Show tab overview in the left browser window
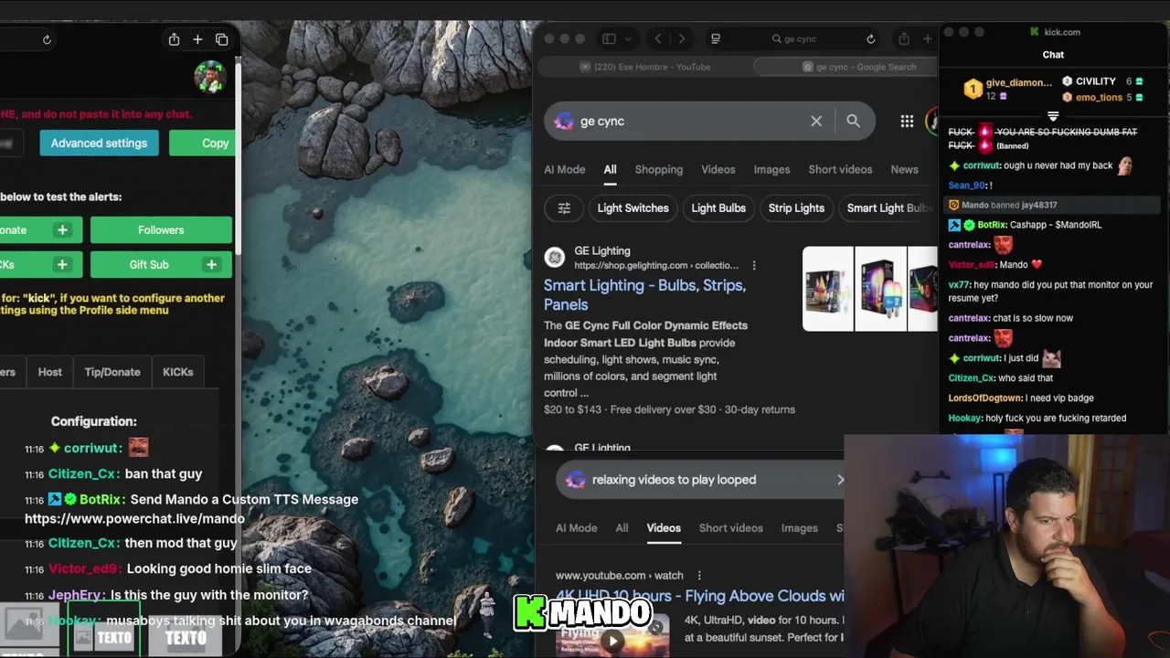Viewport: 1170px width, 658px height. point(222,39)
